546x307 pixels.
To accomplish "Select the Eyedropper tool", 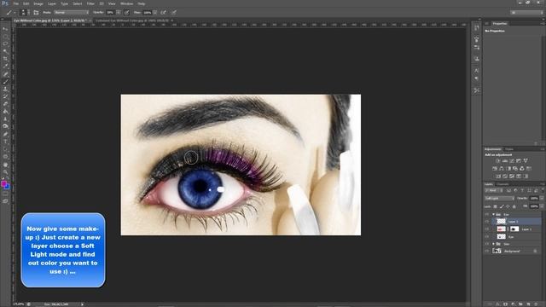I will coord(5,66).
